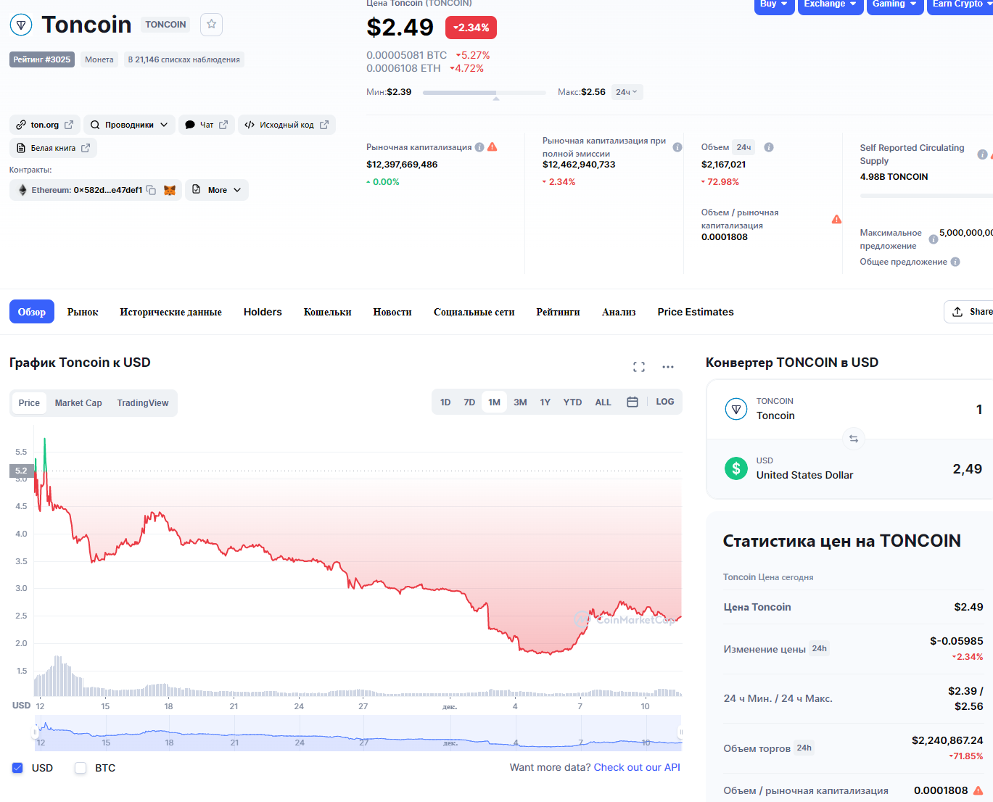Toggle the USD chart checkbox

point(17,768)
